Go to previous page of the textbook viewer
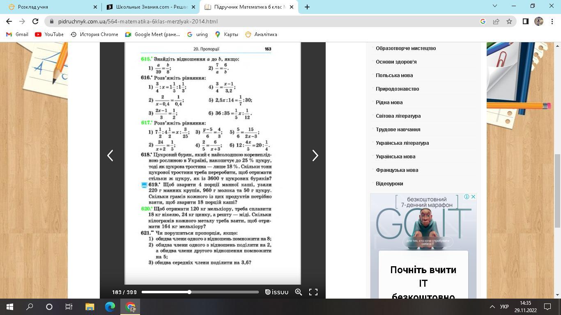561x315 pixels. [x=110, y=155]
